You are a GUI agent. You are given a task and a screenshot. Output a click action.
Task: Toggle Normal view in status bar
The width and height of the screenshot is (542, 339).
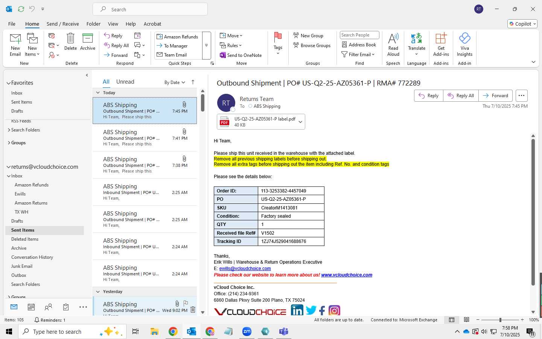point(451,320)
